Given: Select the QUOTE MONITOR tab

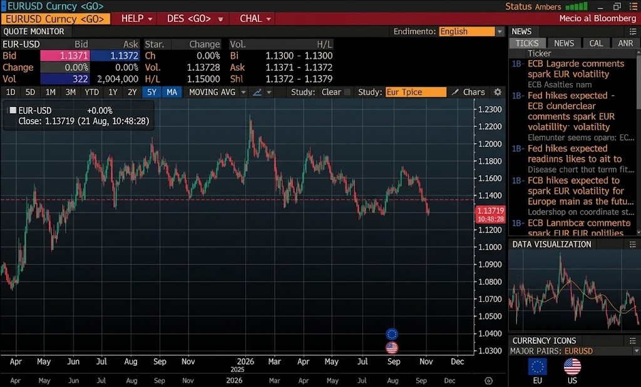Looking at the screenshot, I should coord(34,31).
